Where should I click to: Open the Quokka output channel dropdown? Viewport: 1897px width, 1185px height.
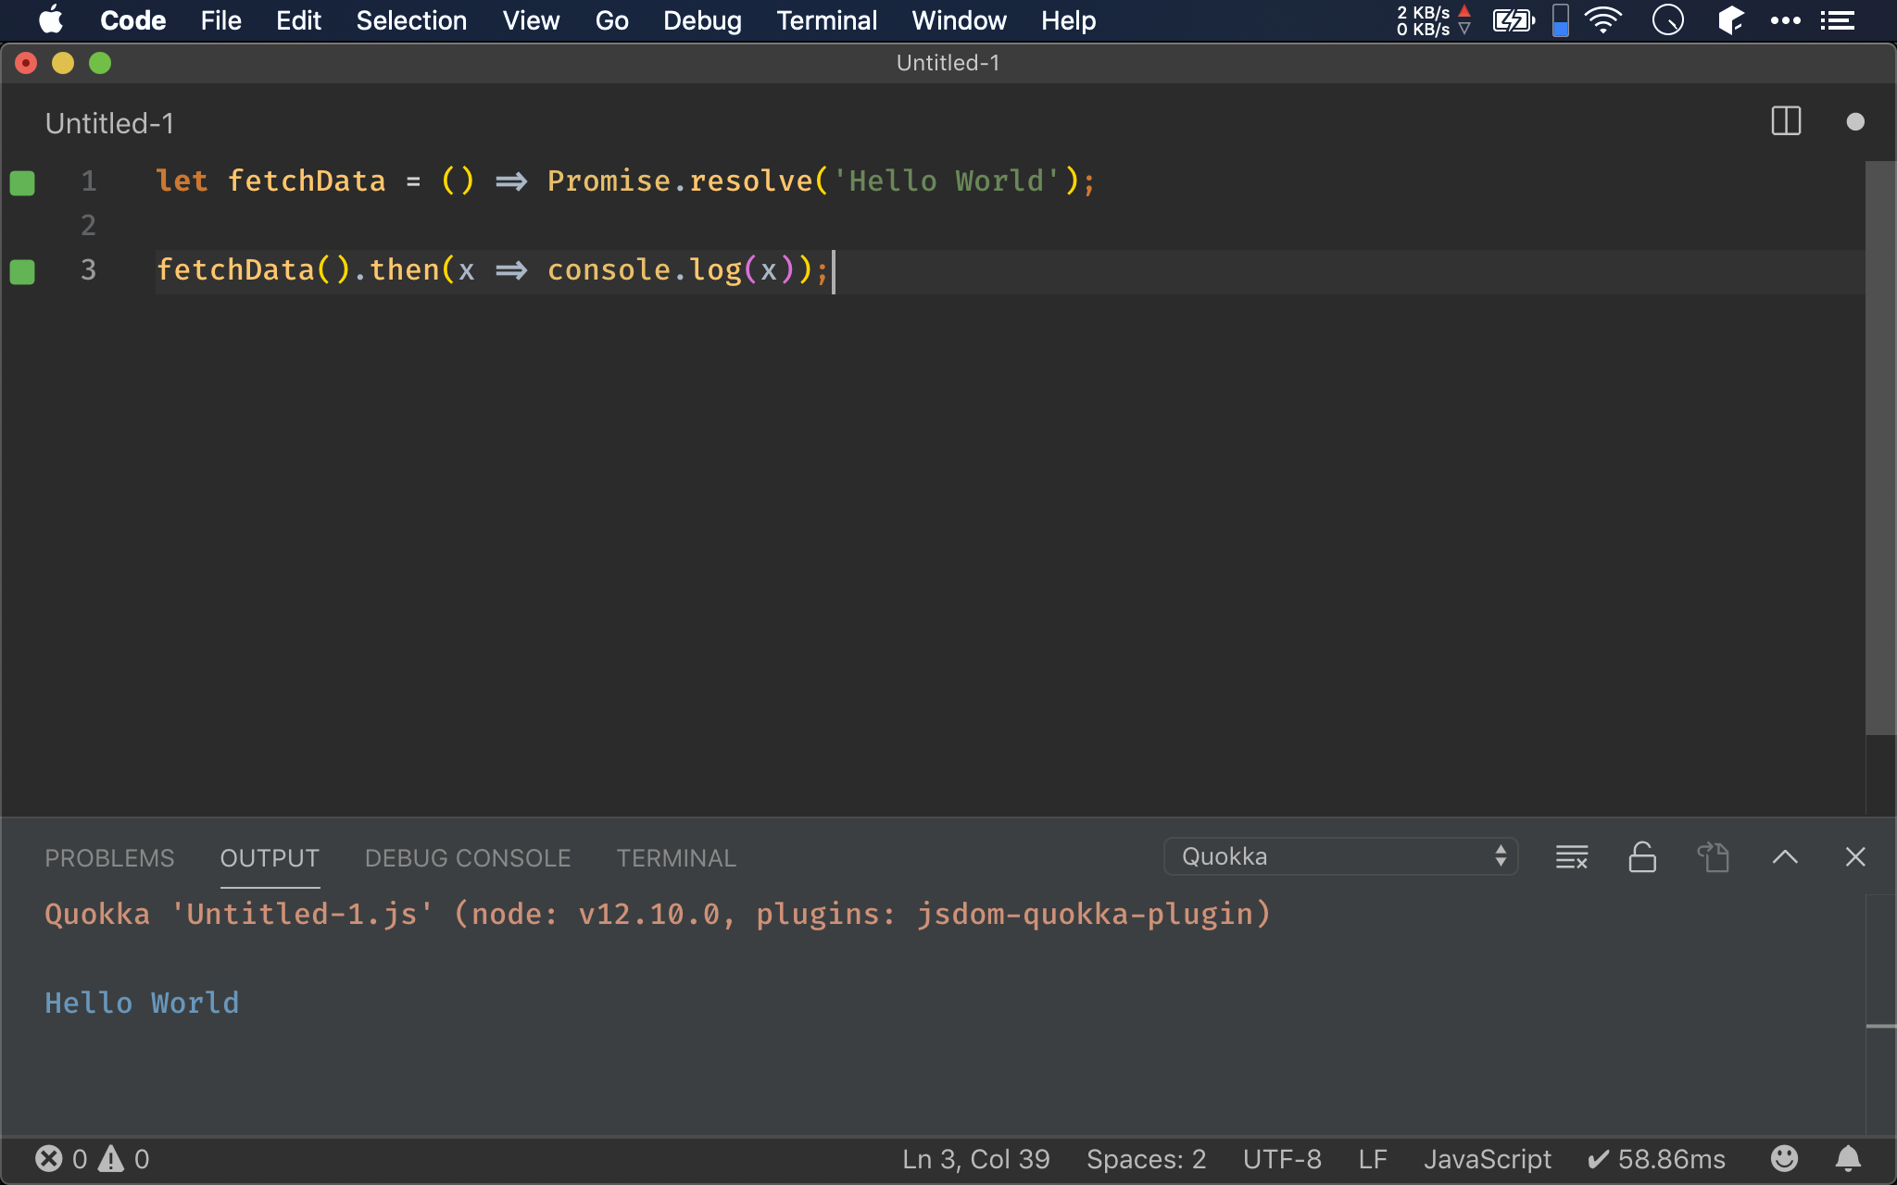click(x=1339, y=856)
